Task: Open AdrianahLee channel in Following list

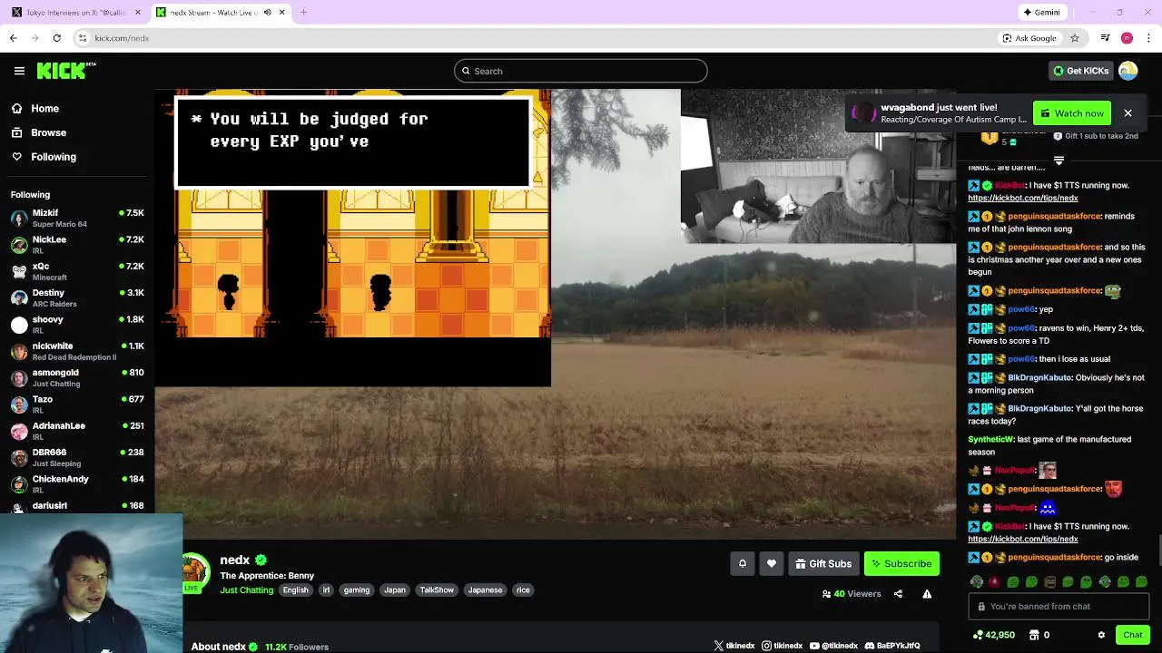Action: pos(77,431)
